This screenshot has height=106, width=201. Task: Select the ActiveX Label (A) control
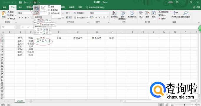41,33
